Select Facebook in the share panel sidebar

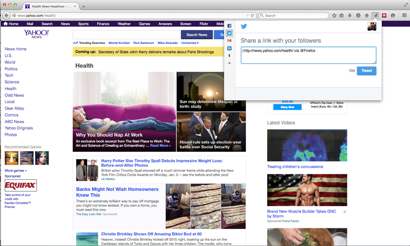[x=230, y=26]
